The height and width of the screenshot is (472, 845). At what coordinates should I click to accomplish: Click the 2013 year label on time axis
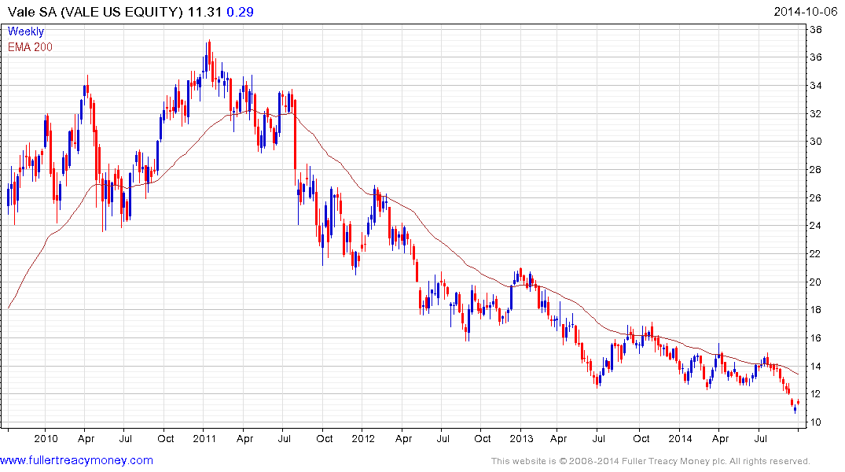coord(521,438)
